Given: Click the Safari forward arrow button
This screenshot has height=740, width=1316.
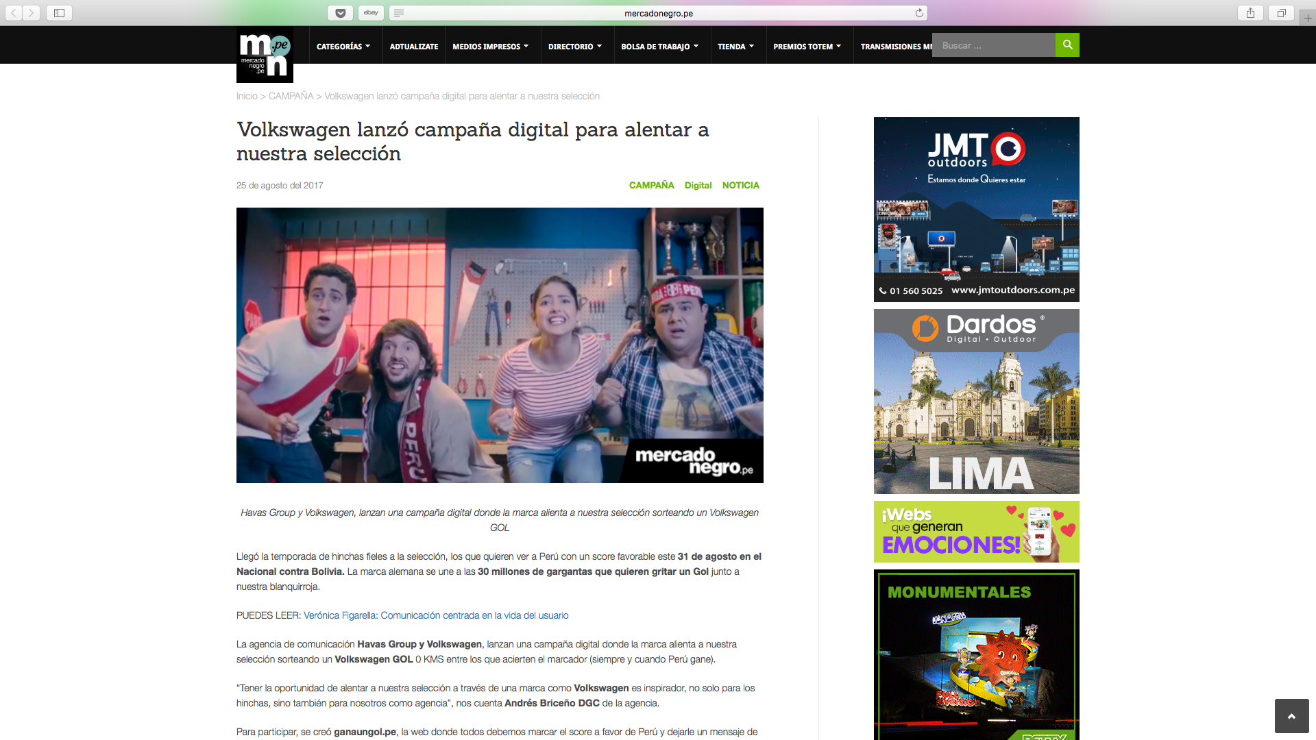Looking at the screenshot, I should pyautogui.click(x=32, y=13).
